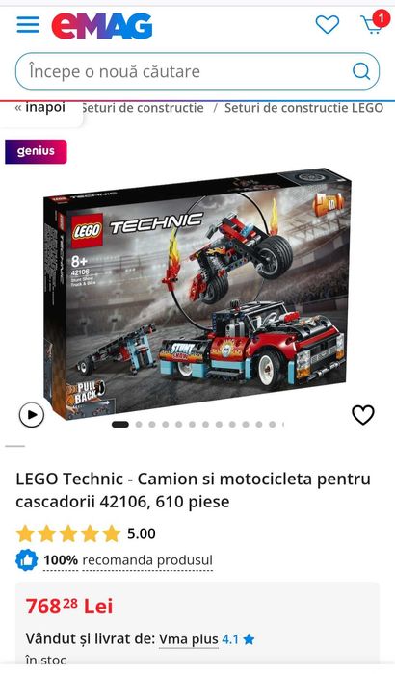Open the eMAG logo homepage
Image resolution: width=395 pixels, height=674 pixels.
click(x=102, y=25)
